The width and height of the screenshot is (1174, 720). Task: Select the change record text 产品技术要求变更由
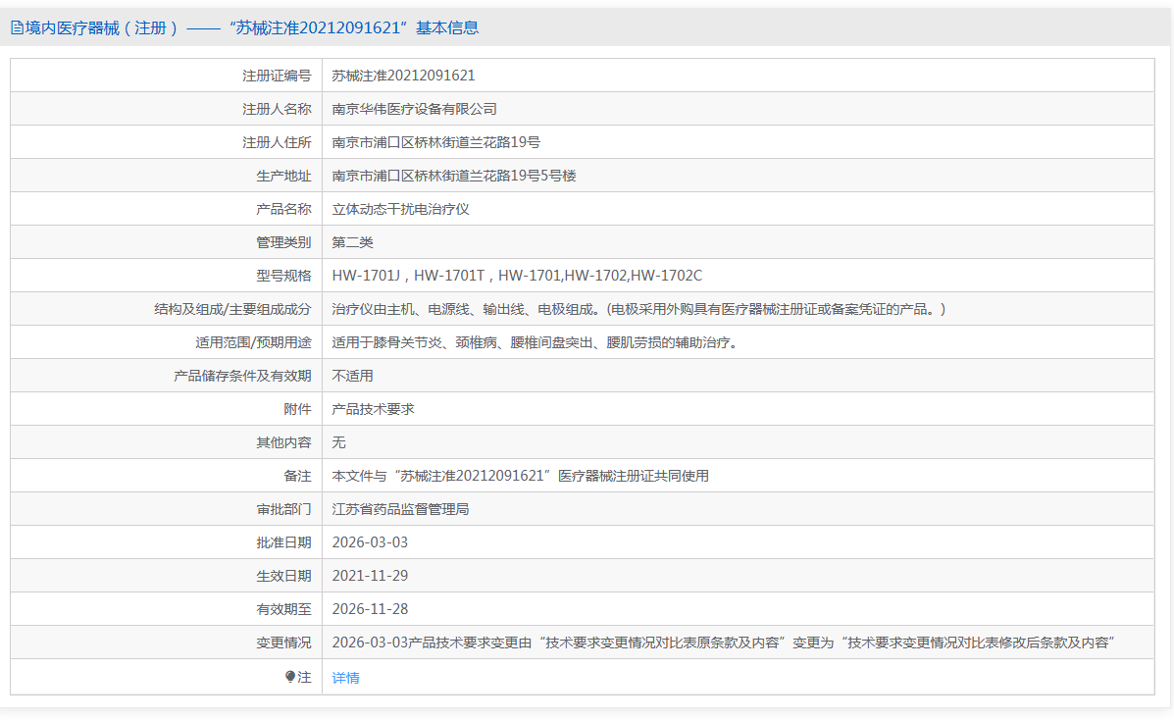(724, 643)
